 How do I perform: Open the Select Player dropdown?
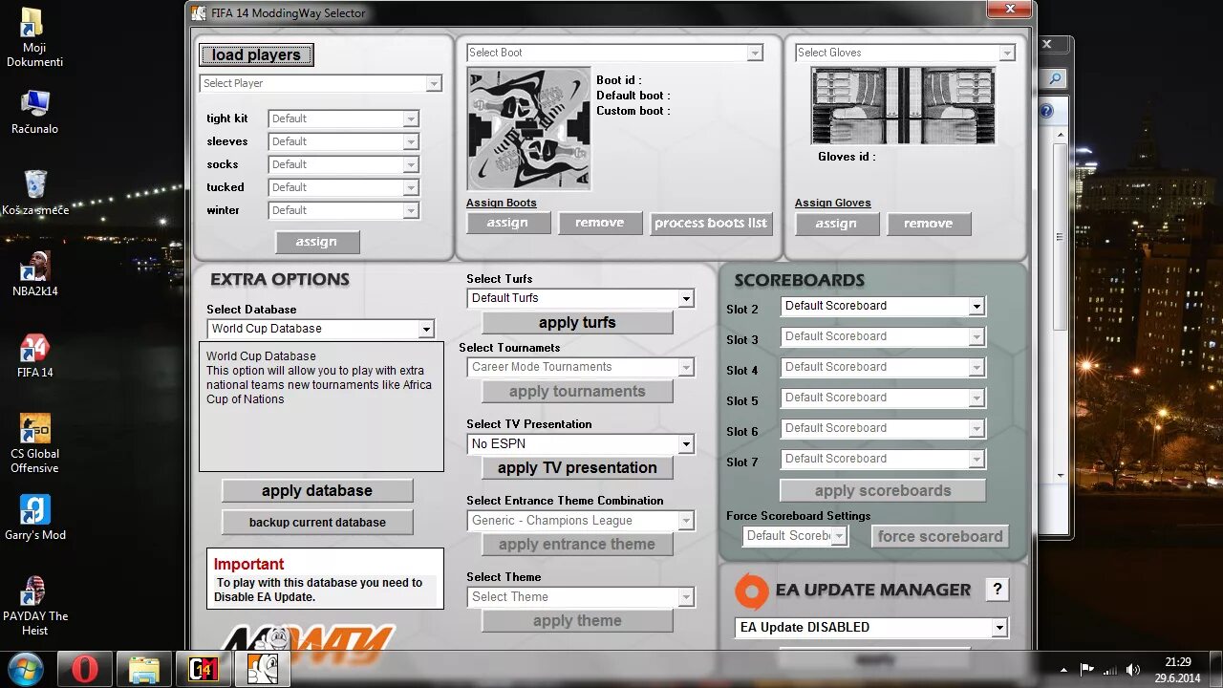click(321, 83)
